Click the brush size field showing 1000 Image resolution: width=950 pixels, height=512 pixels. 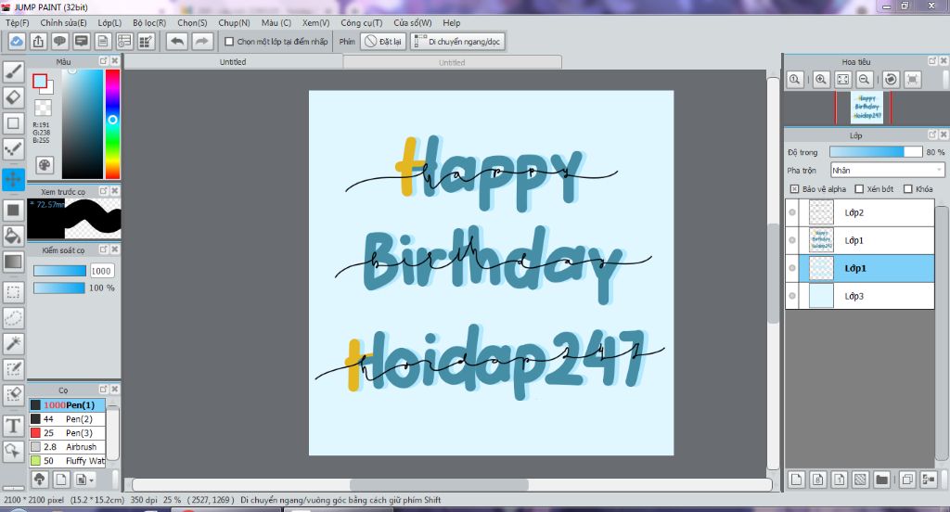(101, 272)
